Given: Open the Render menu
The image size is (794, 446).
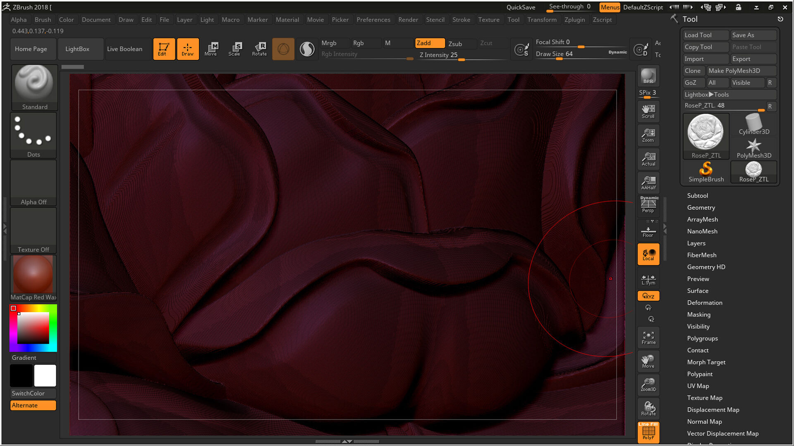Looking at the screenshot, I should 408,19.
